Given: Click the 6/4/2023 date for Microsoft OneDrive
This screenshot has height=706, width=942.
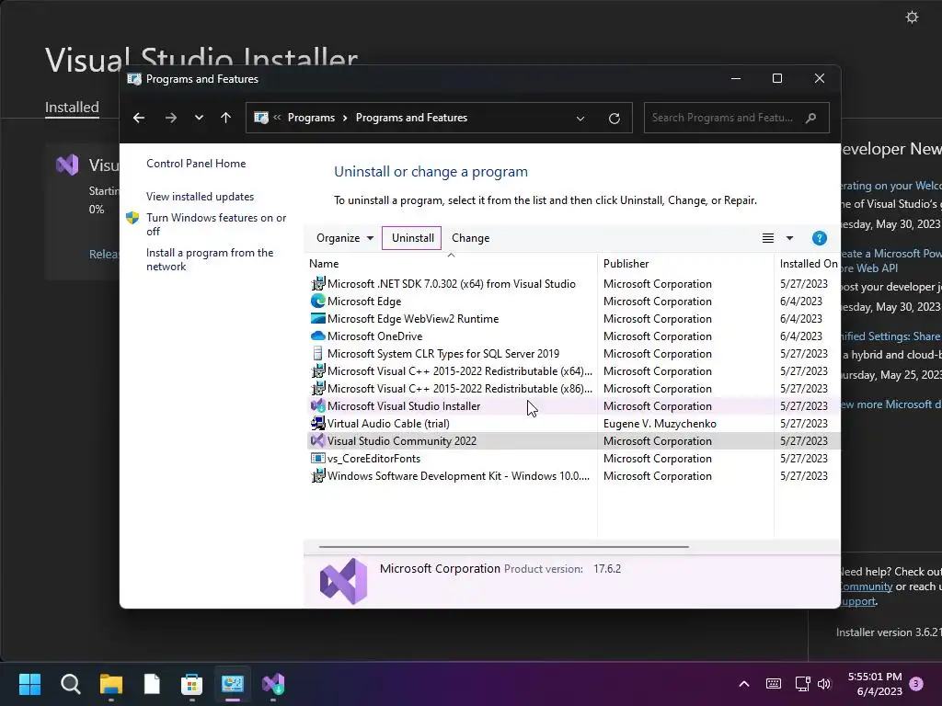Looking at the screenshot, I should (x=801, y=336).
